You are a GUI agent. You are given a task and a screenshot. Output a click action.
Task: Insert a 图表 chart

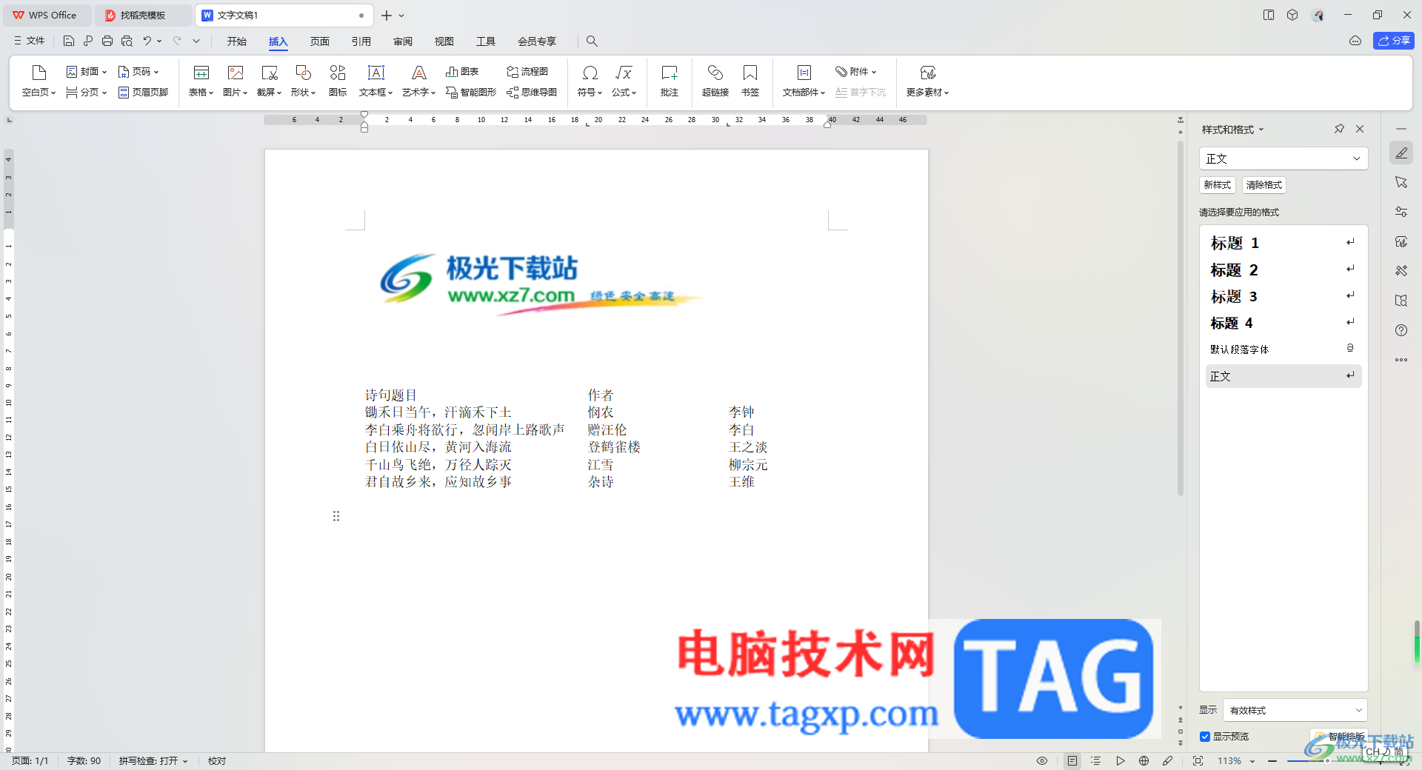pos(462,72)
